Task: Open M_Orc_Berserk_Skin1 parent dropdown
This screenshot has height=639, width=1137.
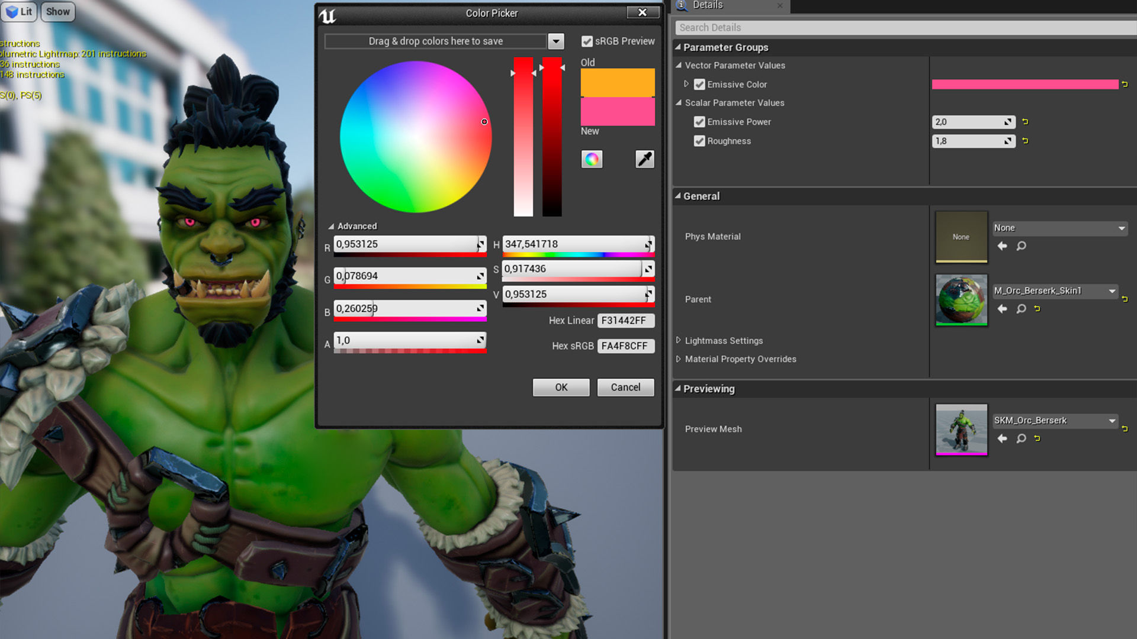Action: coord(1055,291)
